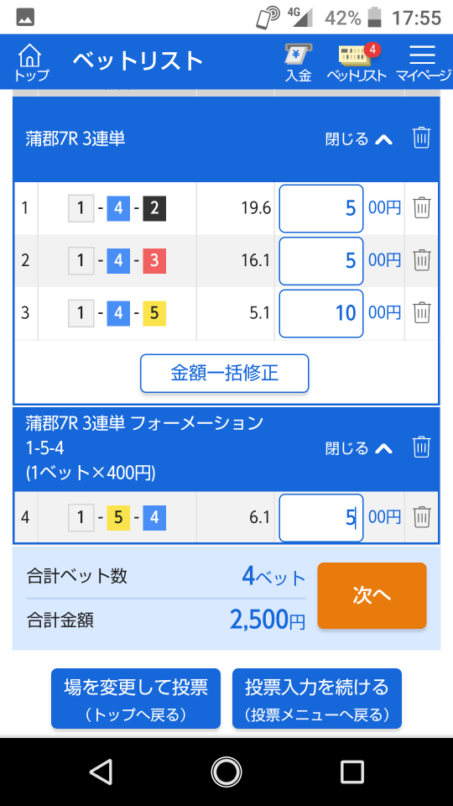
Task: Click the 金額一括修正 button
Action: pyautogui.click(x=225, y=373)
